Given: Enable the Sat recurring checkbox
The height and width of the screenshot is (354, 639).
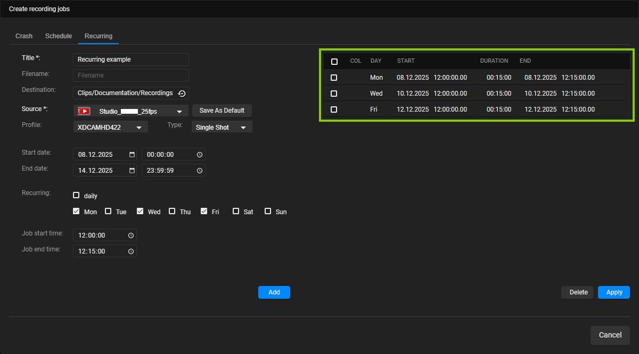Looking at the screenshot, I should tap(235, 211).
